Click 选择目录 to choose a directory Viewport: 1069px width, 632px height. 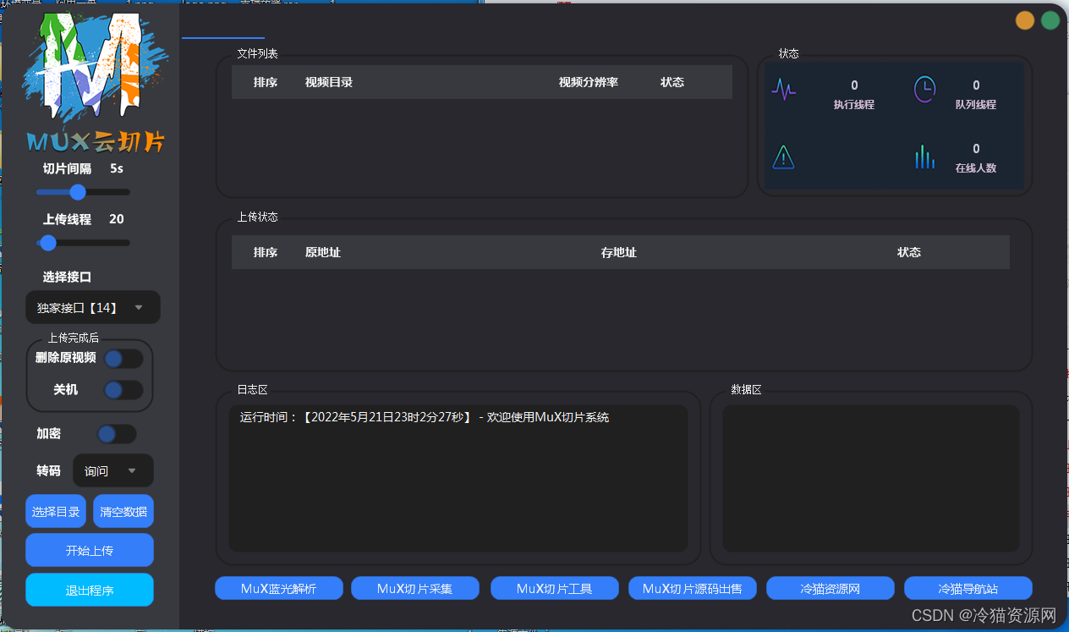click(x=55, y=511)
